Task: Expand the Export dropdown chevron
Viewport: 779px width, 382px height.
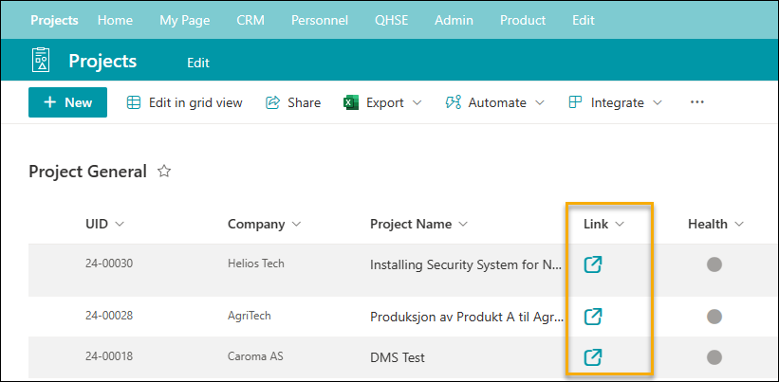Action: pyautogui.click(x=417, y=103)
